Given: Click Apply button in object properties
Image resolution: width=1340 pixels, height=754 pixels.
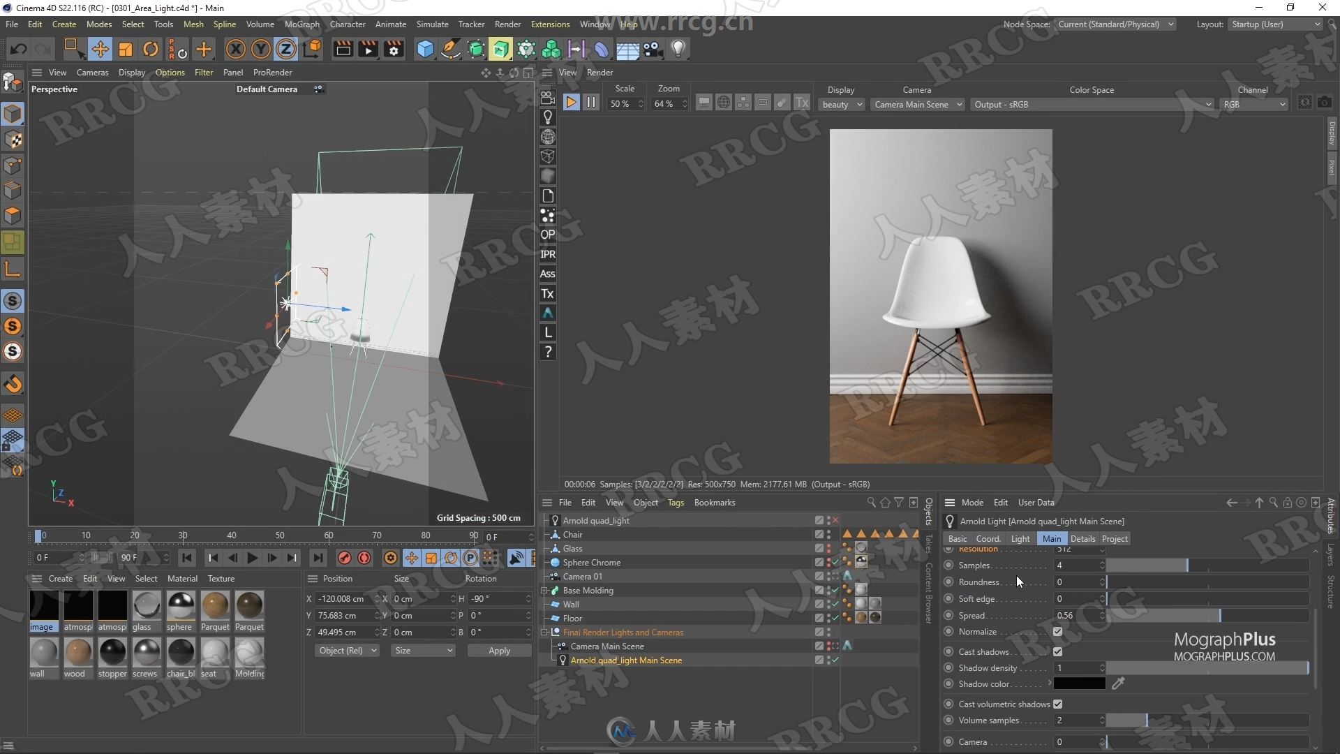Looking at the screenshot, I should coord(498,650).
